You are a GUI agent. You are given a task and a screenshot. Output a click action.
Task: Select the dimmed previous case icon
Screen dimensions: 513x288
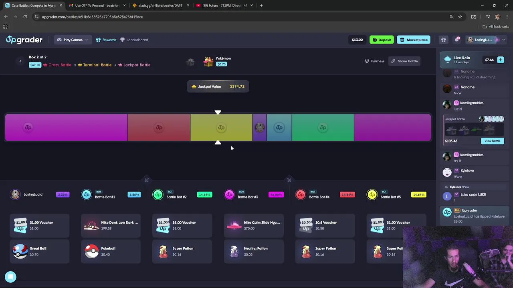(x=190, y=62)
